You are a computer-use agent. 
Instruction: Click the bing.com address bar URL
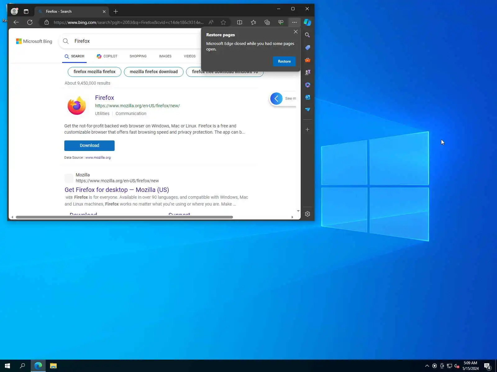click(x=129, y=22)
